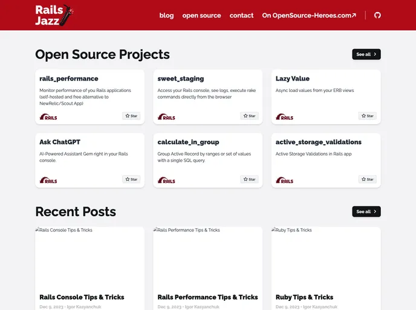Open Ruby Tips & Tricks post
The width and height of the screenshot is (416, 310).
pyautogui.click(x=304, y=297)
